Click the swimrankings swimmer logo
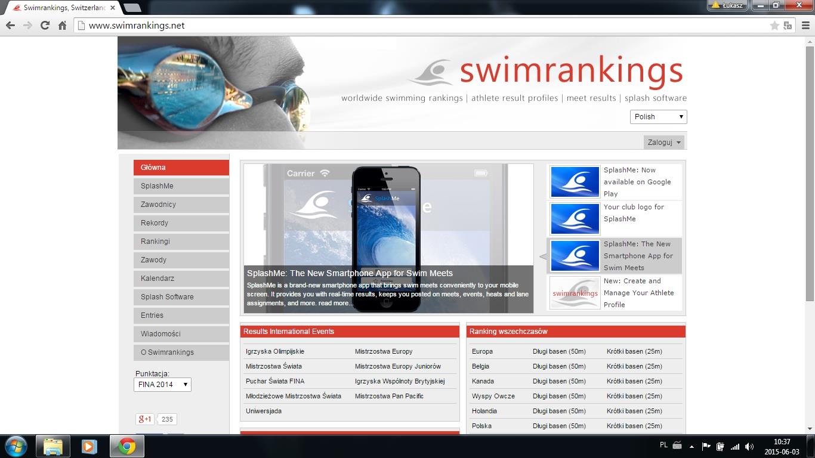This screenshot has width=815, height=458. point(431,72)
